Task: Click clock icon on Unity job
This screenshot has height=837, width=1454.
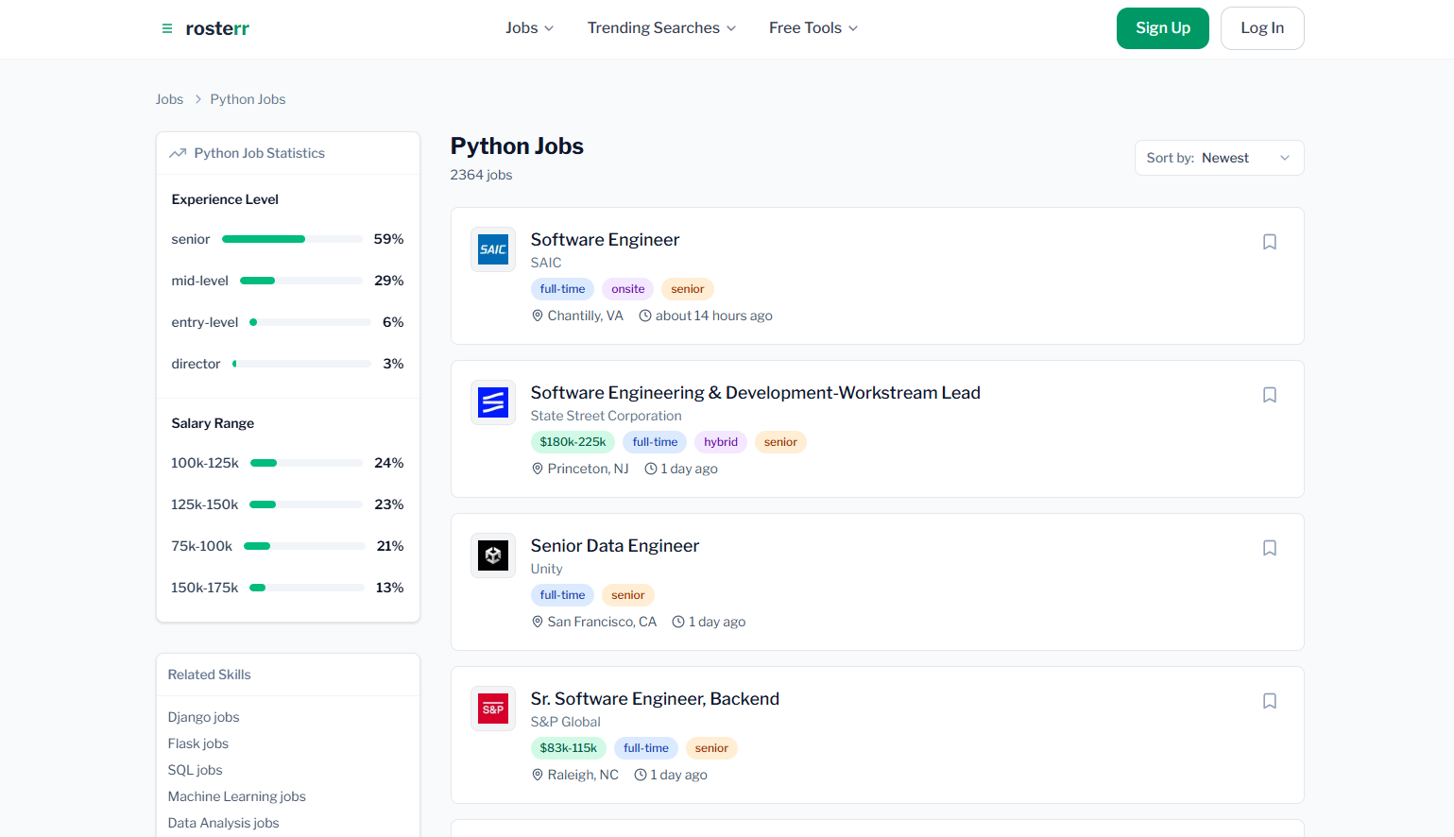Action: point(678,622)
